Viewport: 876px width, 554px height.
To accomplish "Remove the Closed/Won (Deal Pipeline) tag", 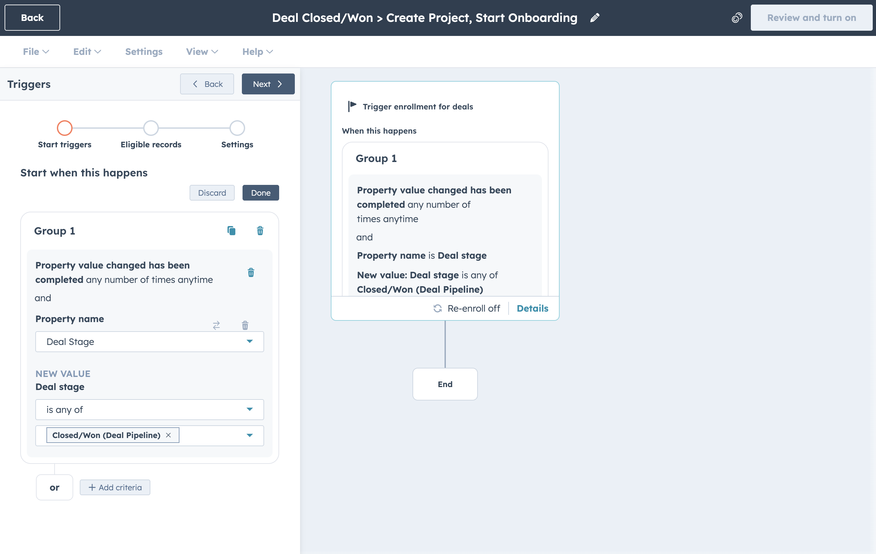I will click(168, 435).
